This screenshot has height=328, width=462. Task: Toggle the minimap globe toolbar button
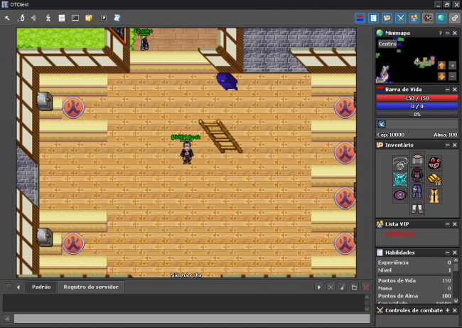pos(441,18)
